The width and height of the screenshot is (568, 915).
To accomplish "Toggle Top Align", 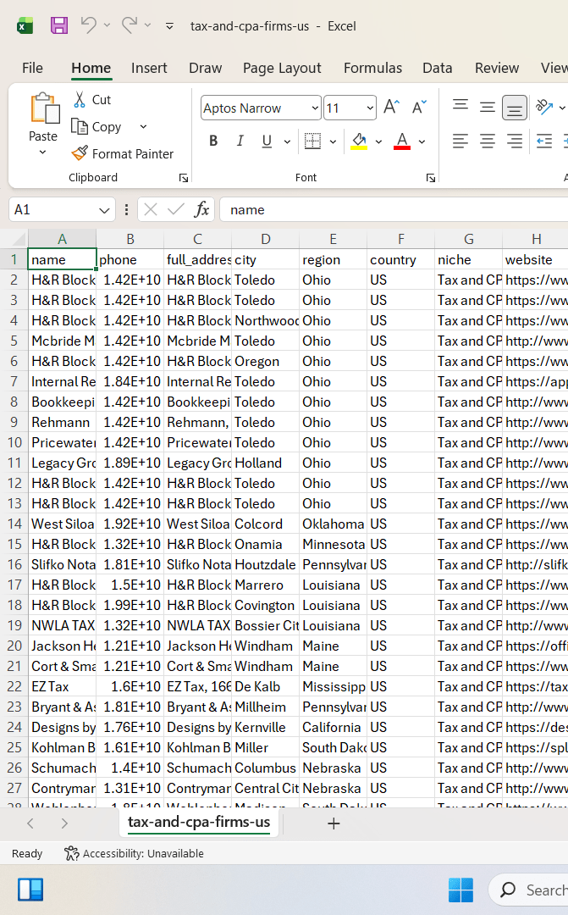I will [x=460, y=107].
